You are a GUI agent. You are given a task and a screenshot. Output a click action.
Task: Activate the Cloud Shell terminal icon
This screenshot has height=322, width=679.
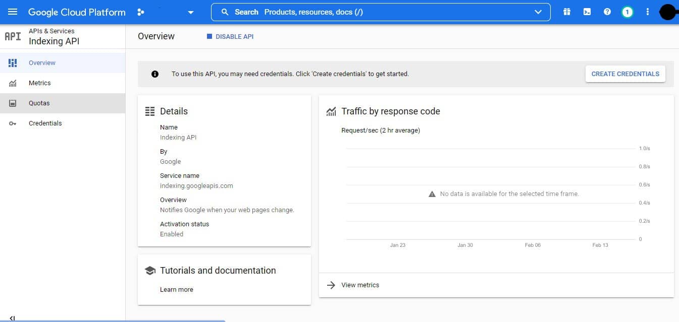(587, 11)
